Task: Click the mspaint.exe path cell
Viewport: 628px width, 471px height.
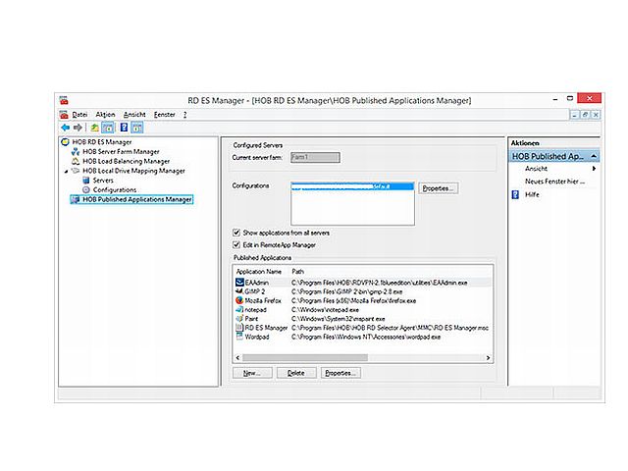Action: (x=338, y=319)
